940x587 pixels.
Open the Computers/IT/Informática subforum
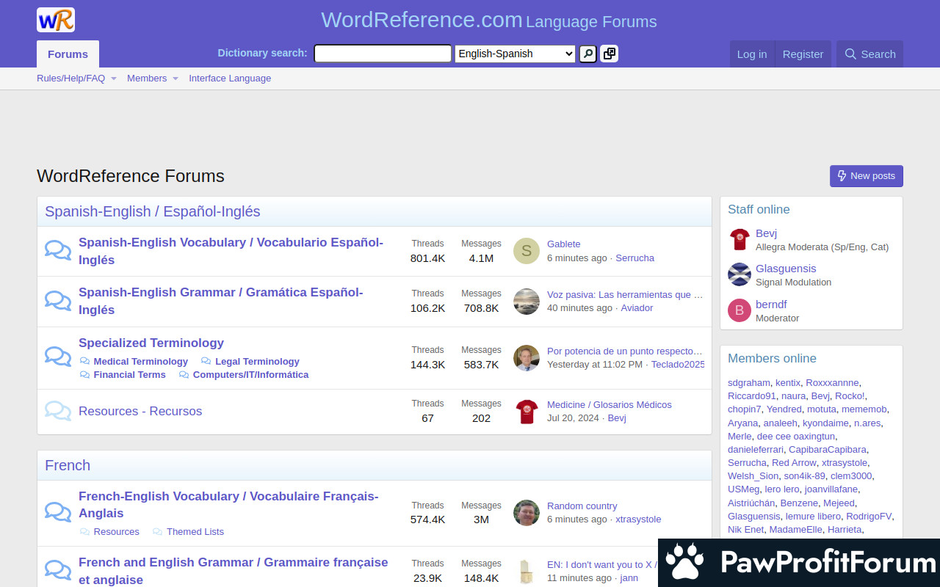point(250,374)
